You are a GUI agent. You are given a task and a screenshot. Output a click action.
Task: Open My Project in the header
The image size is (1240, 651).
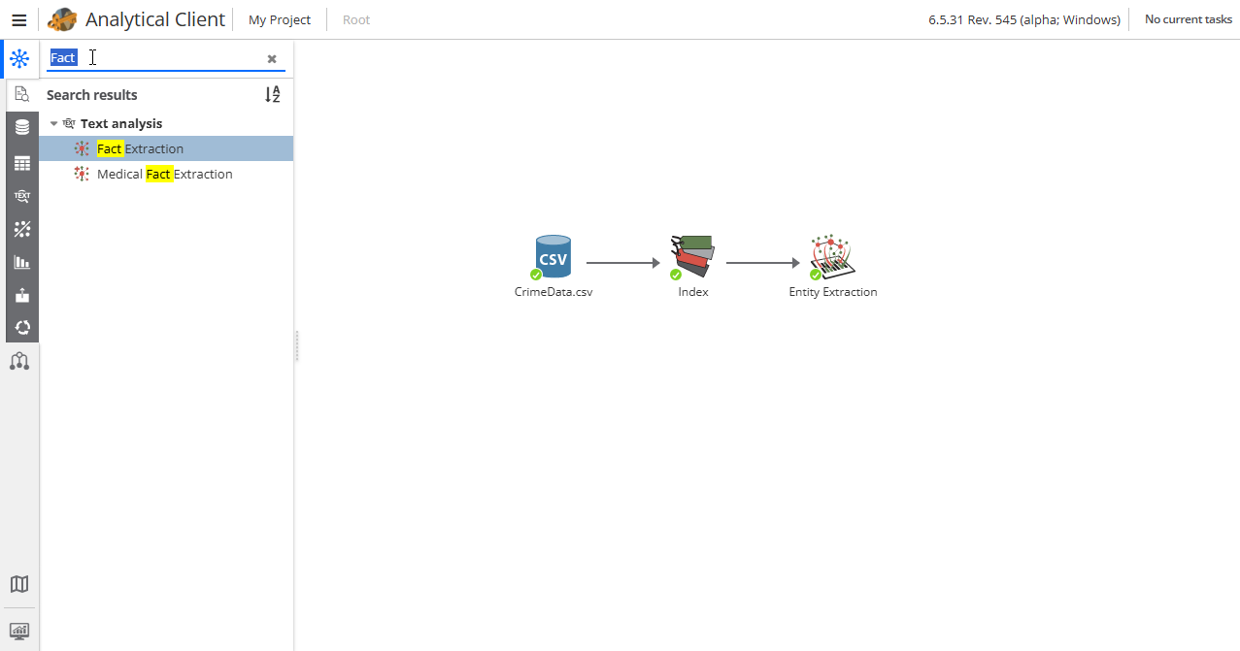pyautogui.click(x=280, y=19)
